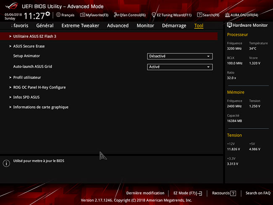This screenshot has width=273, height=205.
Task: Toggle AURA ON/OFF(F4) lighting
Action: (x=228, y=15)
